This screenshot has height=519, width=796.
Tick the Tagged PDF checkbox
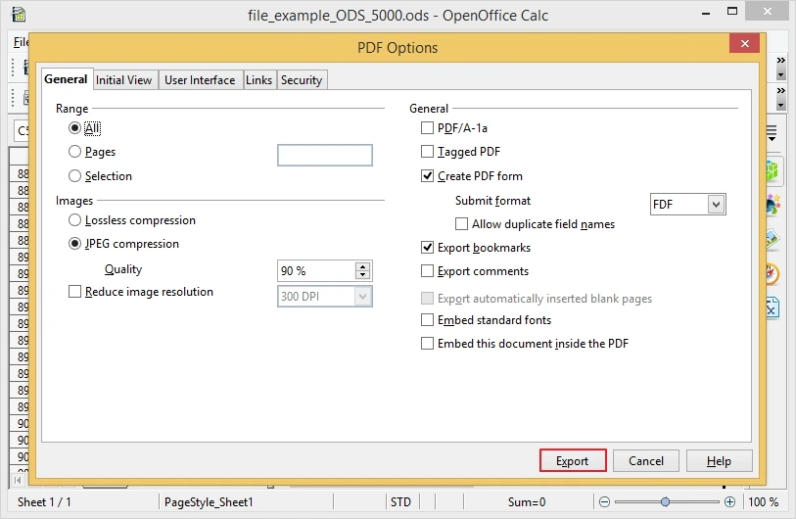[428, 152]
